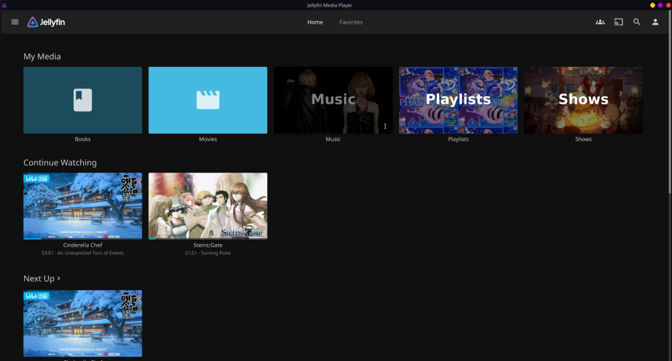Click the book icon on Books tile
672x361 pixels.
83,100
